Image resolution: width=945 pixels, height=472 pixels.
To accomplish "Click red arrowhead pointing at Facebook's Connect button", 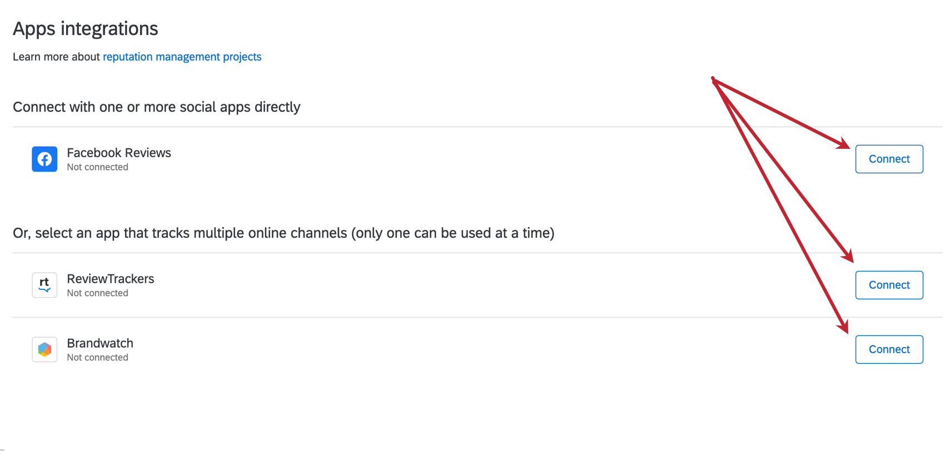I will (x=844, y=145).
